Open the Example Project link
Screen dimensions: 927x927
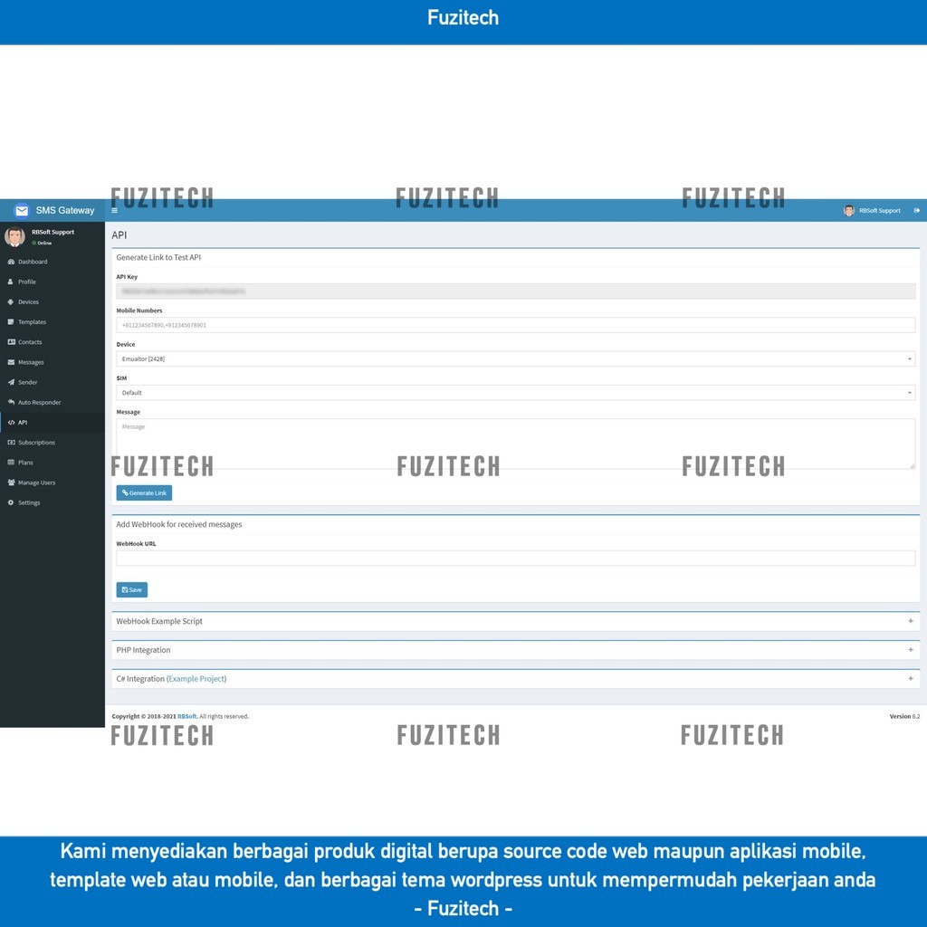pyautogui.click(x=196, y=679)
